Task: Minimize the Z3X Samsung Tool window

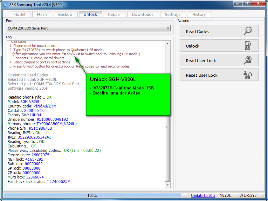Action: (238, 3)
